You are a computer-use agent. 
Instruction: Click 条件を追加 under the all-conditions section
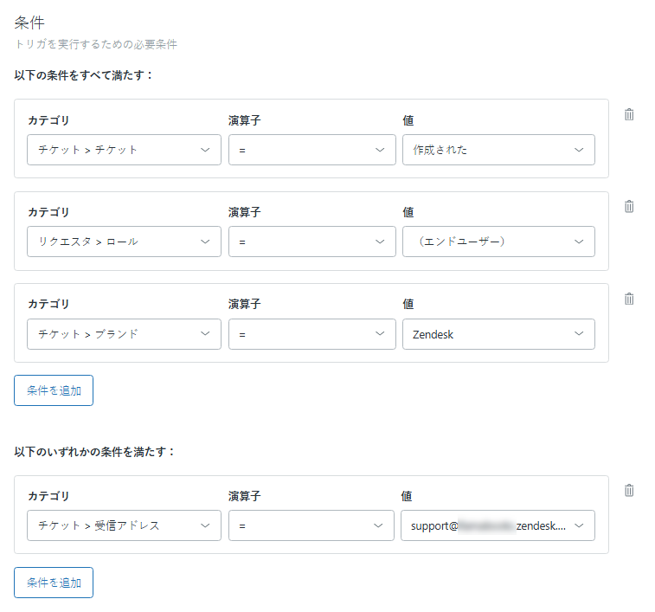point(54,390)
